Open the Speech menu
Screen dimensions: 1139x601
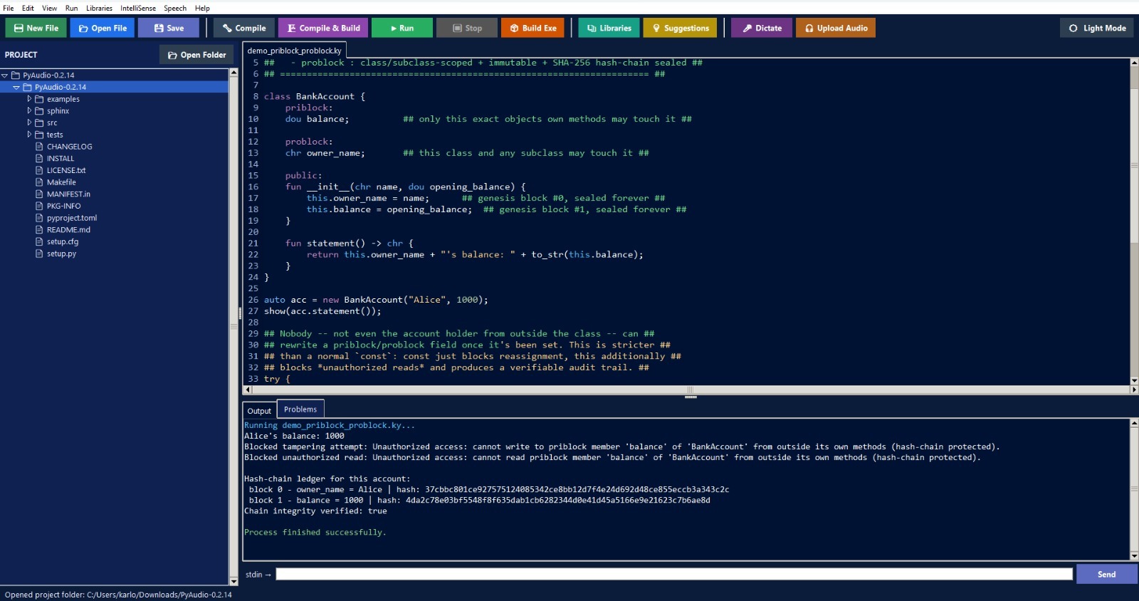pyautogui.click(x=175, y=8)
